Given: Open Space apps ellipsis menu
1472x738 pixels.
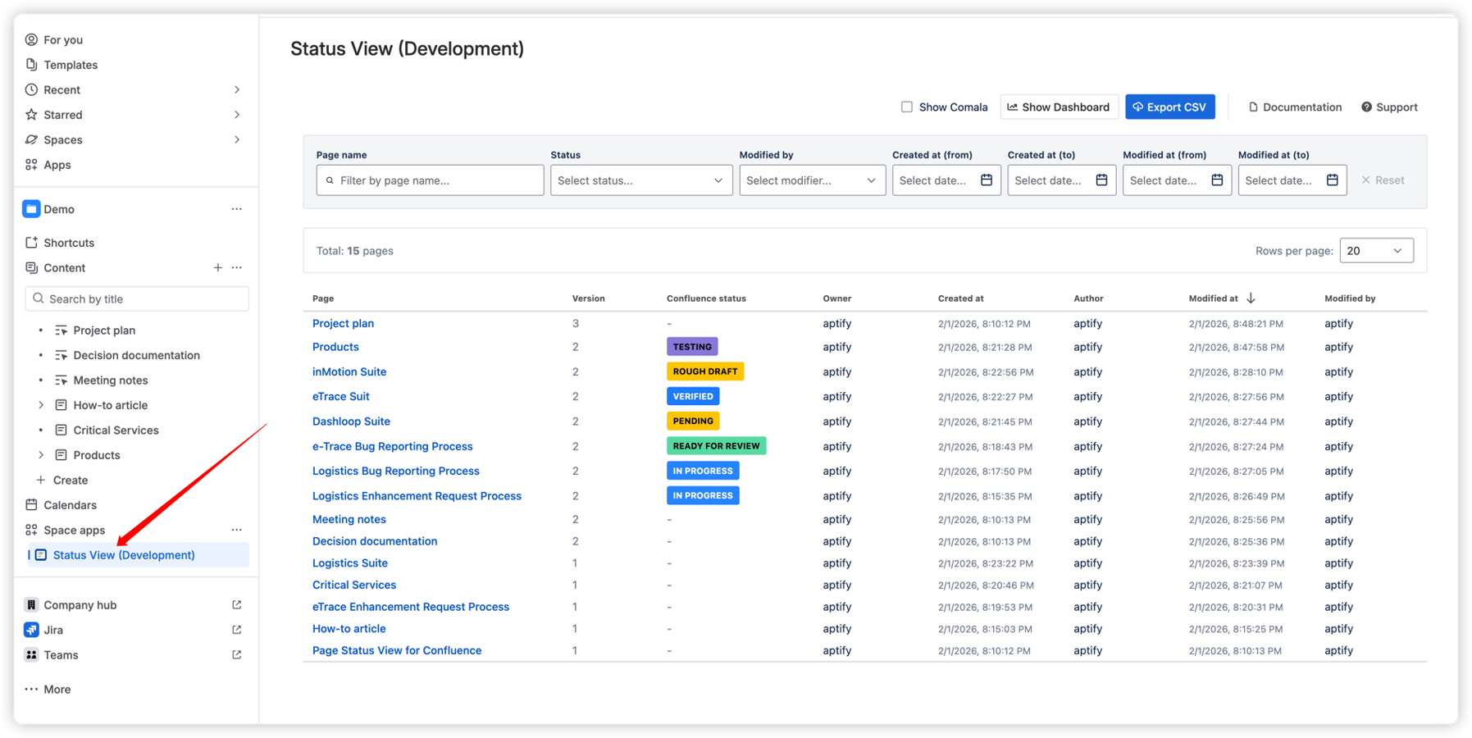Looking at the screenshot, I should [x=236, y=530].
